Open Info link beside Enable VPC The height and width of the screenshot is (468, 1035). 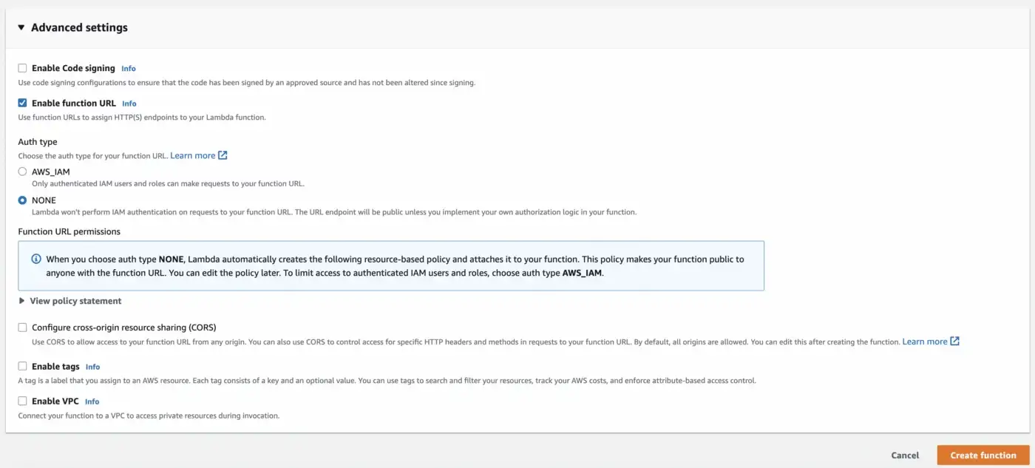coord(92,401)
